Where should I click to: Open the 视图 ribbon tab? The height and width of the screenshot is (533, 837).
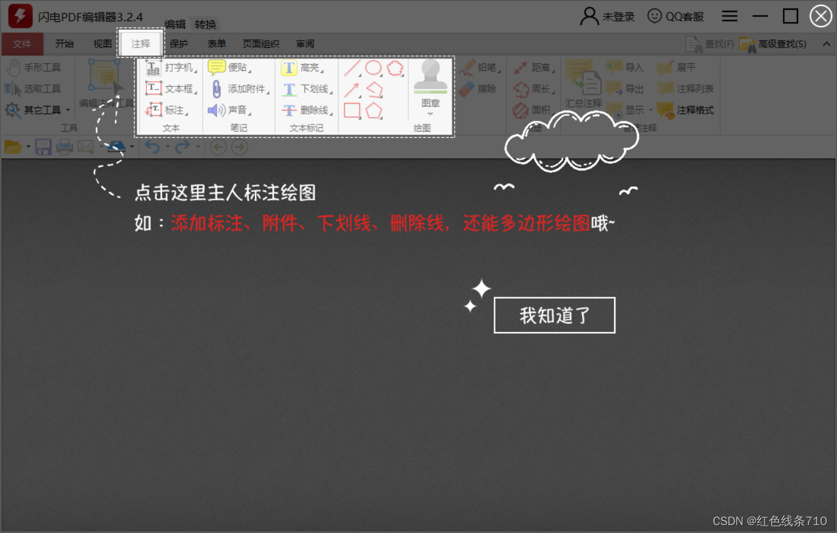tap(102, 44)
